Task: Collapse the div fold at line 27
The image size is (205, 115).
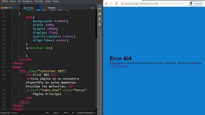Action: tap(8, 71)
